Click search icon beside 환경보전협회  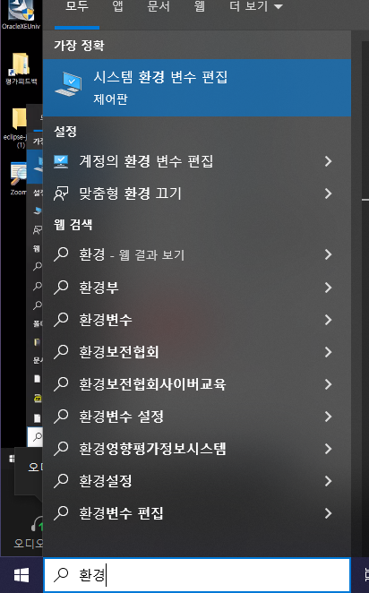pyautogui.click(x=61, y=352)
